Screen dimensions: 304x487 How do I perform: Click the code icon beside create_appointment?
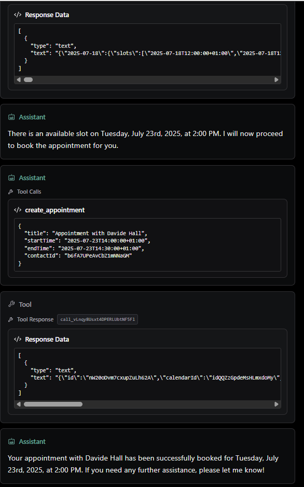pyautogui.click(x=18, y=210)
